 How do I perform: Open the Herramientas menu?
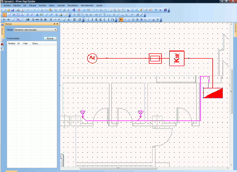[x=87, y=6]
